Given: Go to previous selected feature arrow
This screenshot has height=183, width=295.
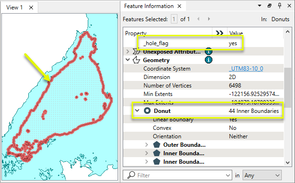Looking at the screenshot, I should coord(198,19).
